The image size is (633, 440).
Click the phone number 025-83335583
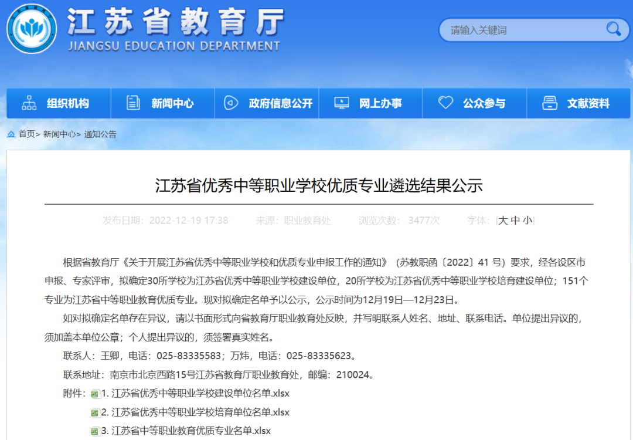click(x=189, y=356)
